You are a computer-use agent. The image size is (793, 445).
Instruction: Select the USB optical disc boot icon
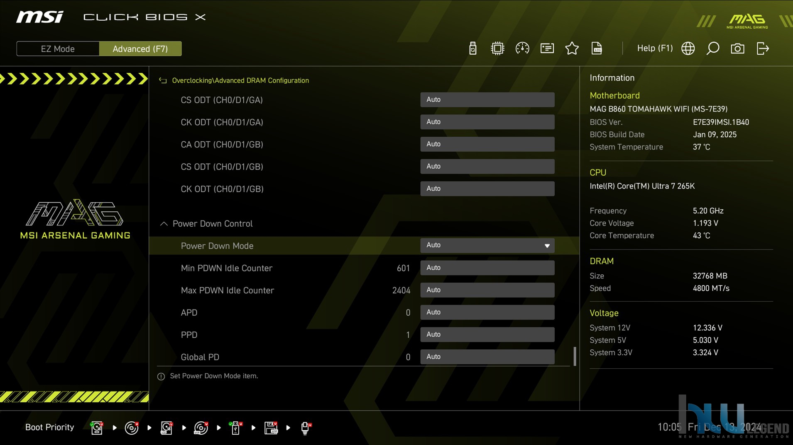click(201, 428)
